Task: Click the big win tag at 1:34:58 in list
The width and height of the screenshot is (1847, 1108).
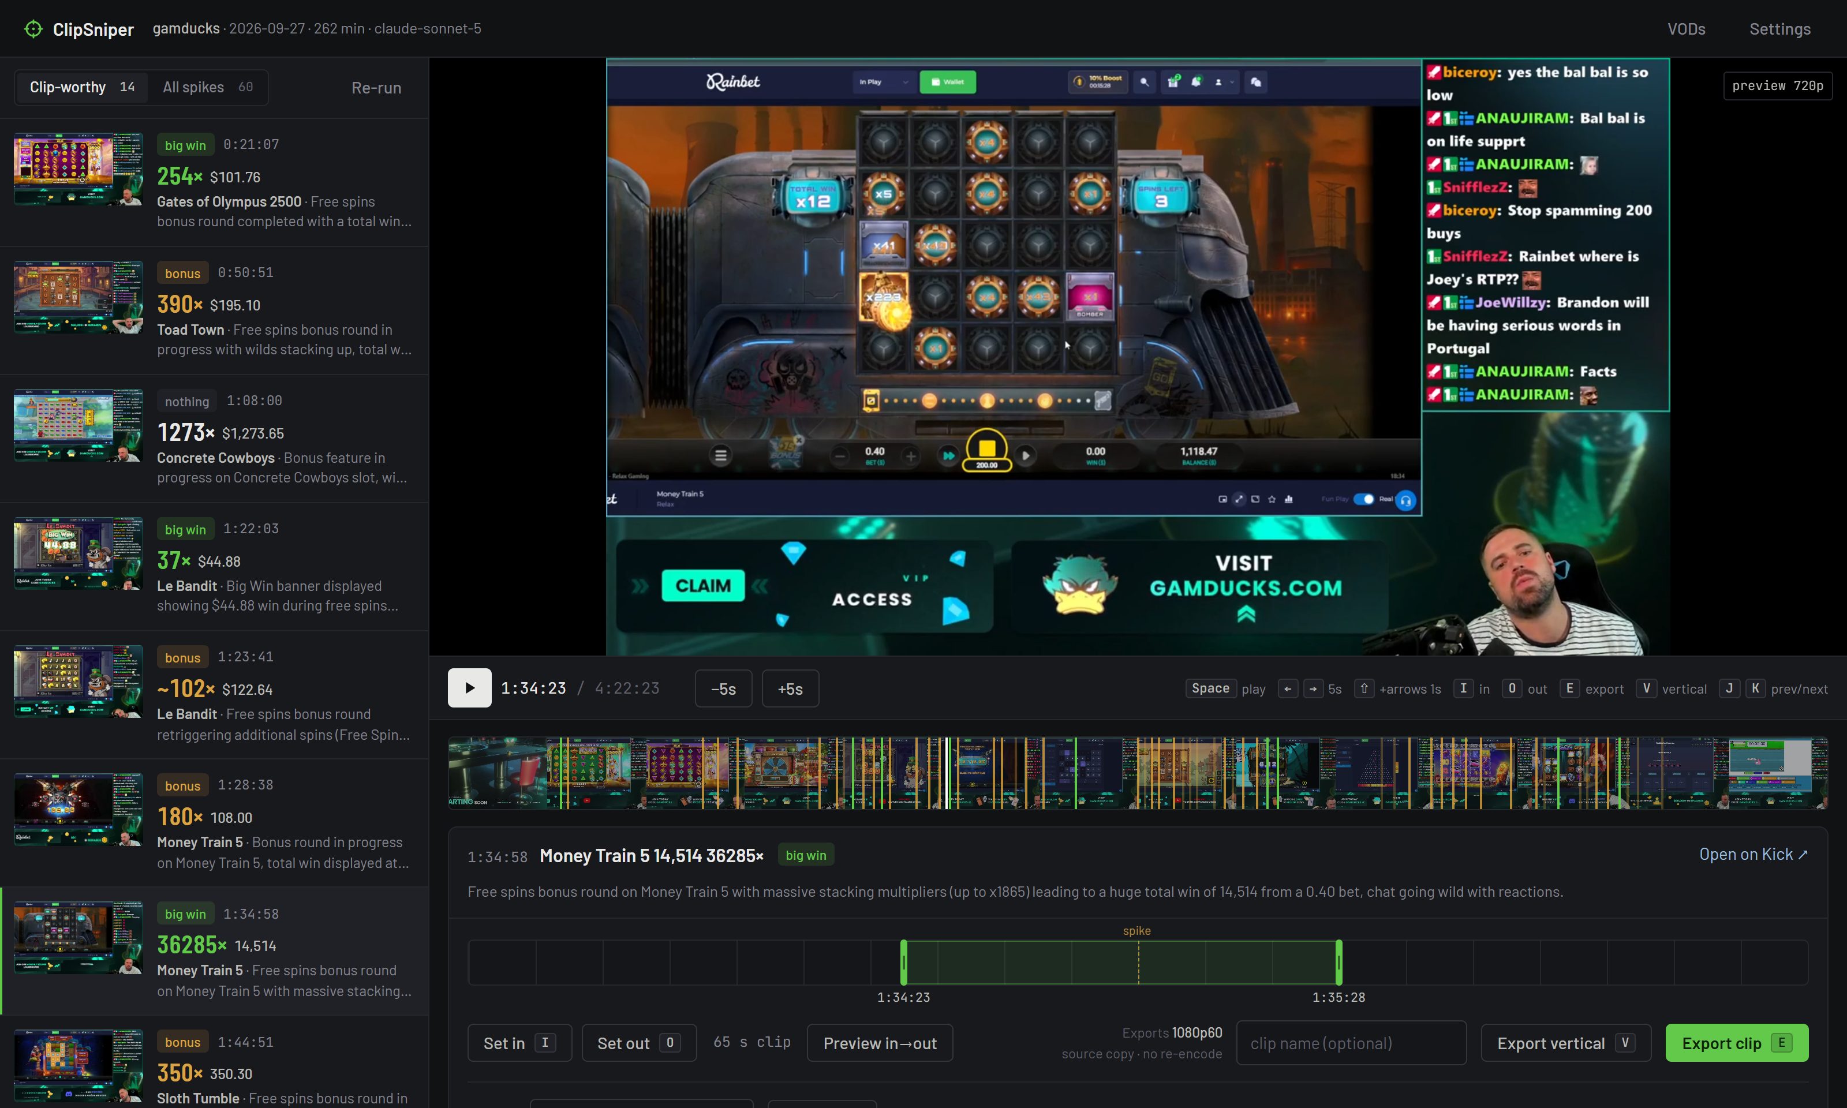Action: [185, 914]
